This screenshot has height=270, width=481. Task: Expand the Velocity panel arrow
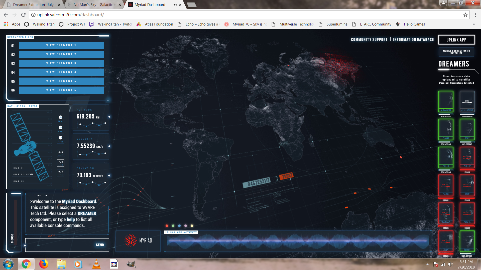pos(109,146)
